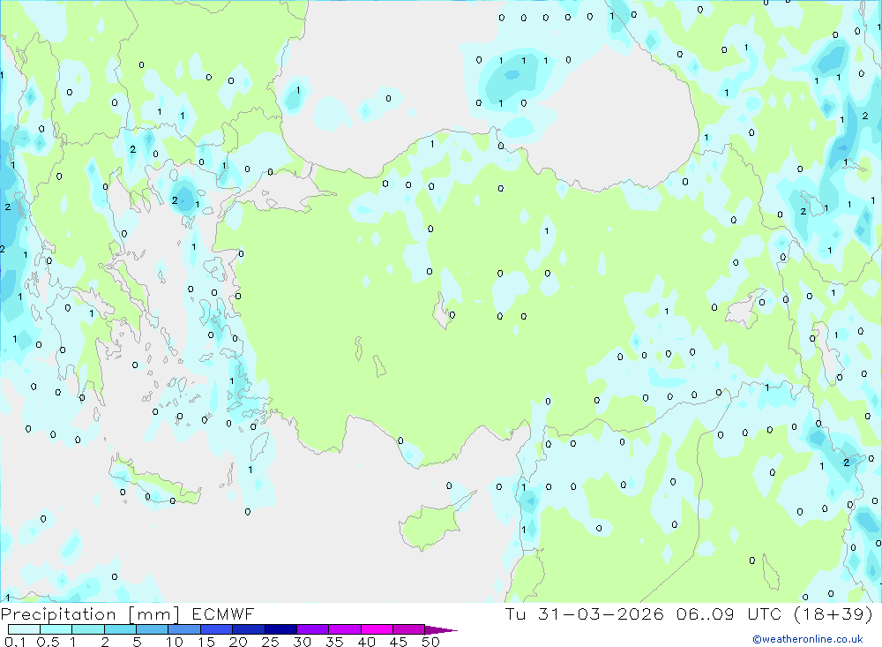The height and width of the screenshot is (647, 882).
Task: Click the 0.1–0.5 mm legend color box
Action: point(24,629)
